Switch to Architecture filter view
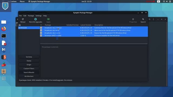 pyautogui.click(x=29, y=76)
